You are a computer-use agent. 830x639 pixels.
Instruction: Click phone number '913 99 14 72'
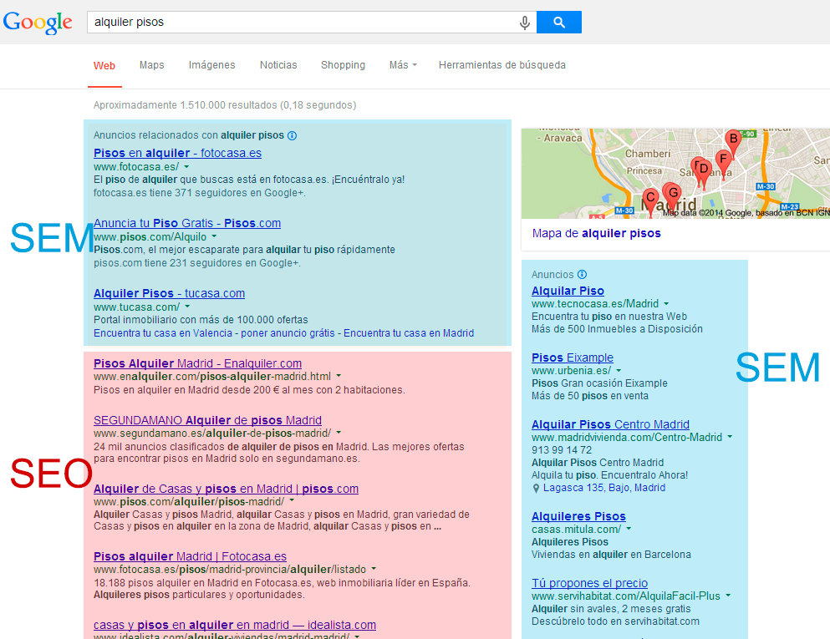(x=562, y=449)
